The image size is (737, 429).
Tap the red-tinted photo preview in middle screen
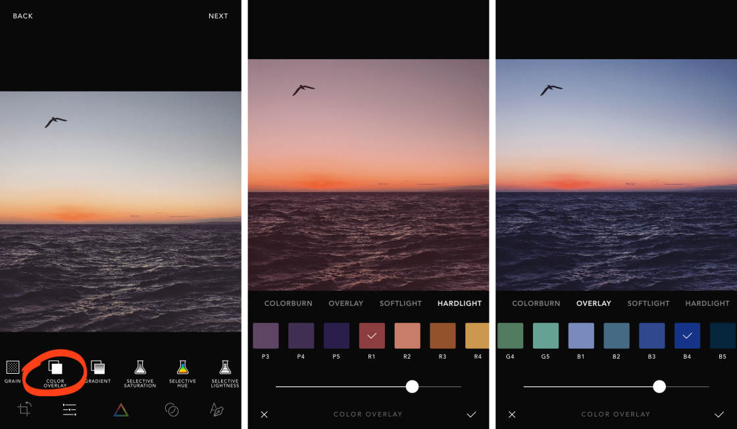click(x=368, y=175)
